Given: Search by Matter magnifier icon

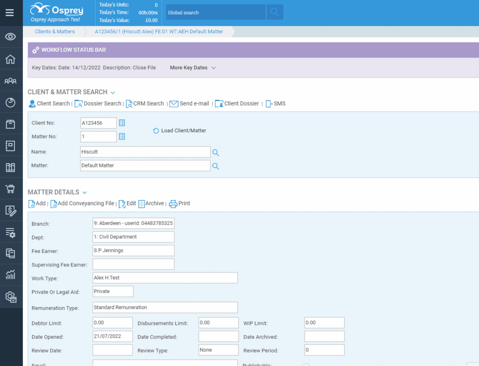Looking at the screenshot, I should (216, 166).
